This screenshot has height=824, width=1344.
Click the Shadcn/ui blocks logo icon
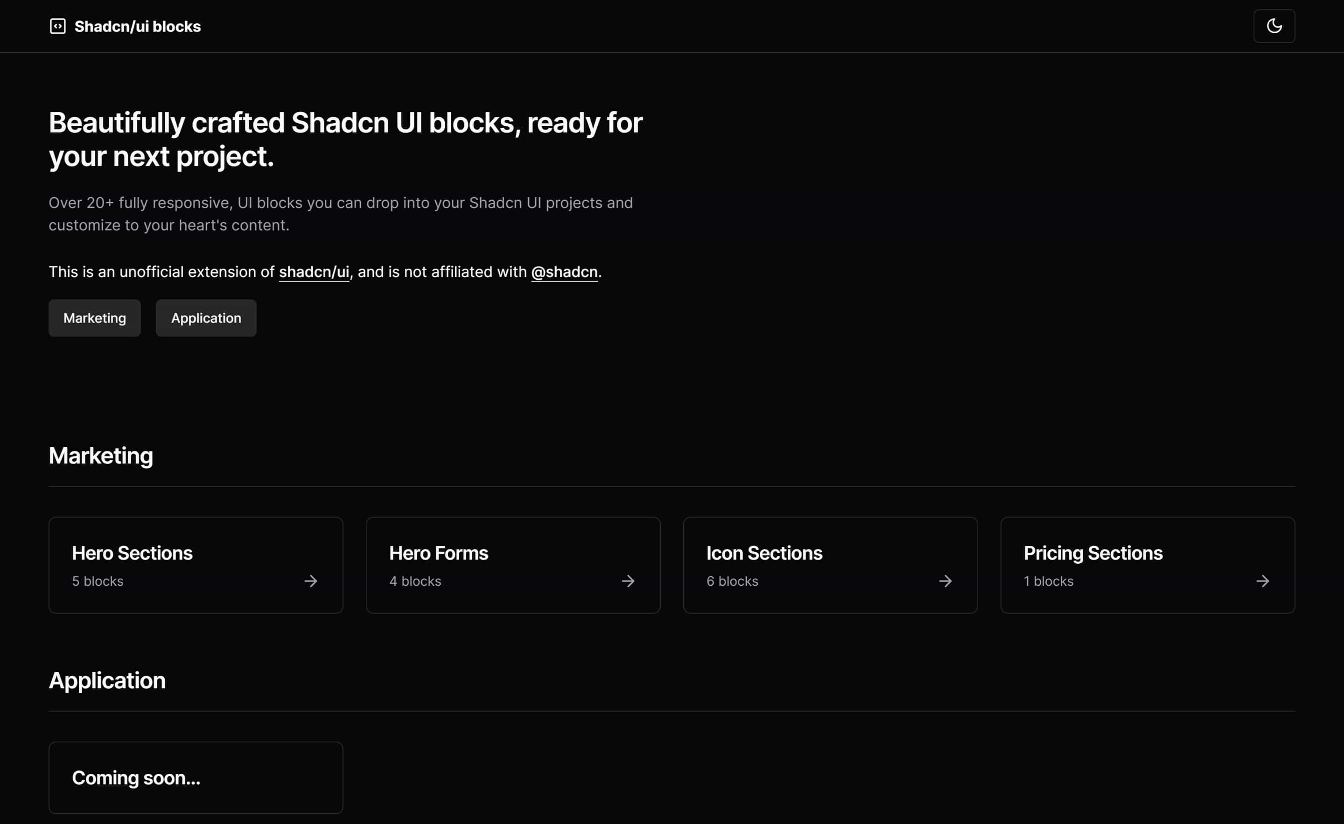pyautogui.click(x=58, y=26)
